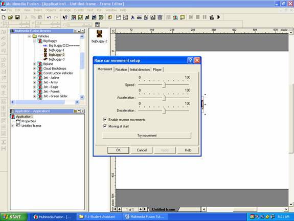Click the Cloud Backdrops library icon
The height and width of the screenshot is (221, 294).
40,69
